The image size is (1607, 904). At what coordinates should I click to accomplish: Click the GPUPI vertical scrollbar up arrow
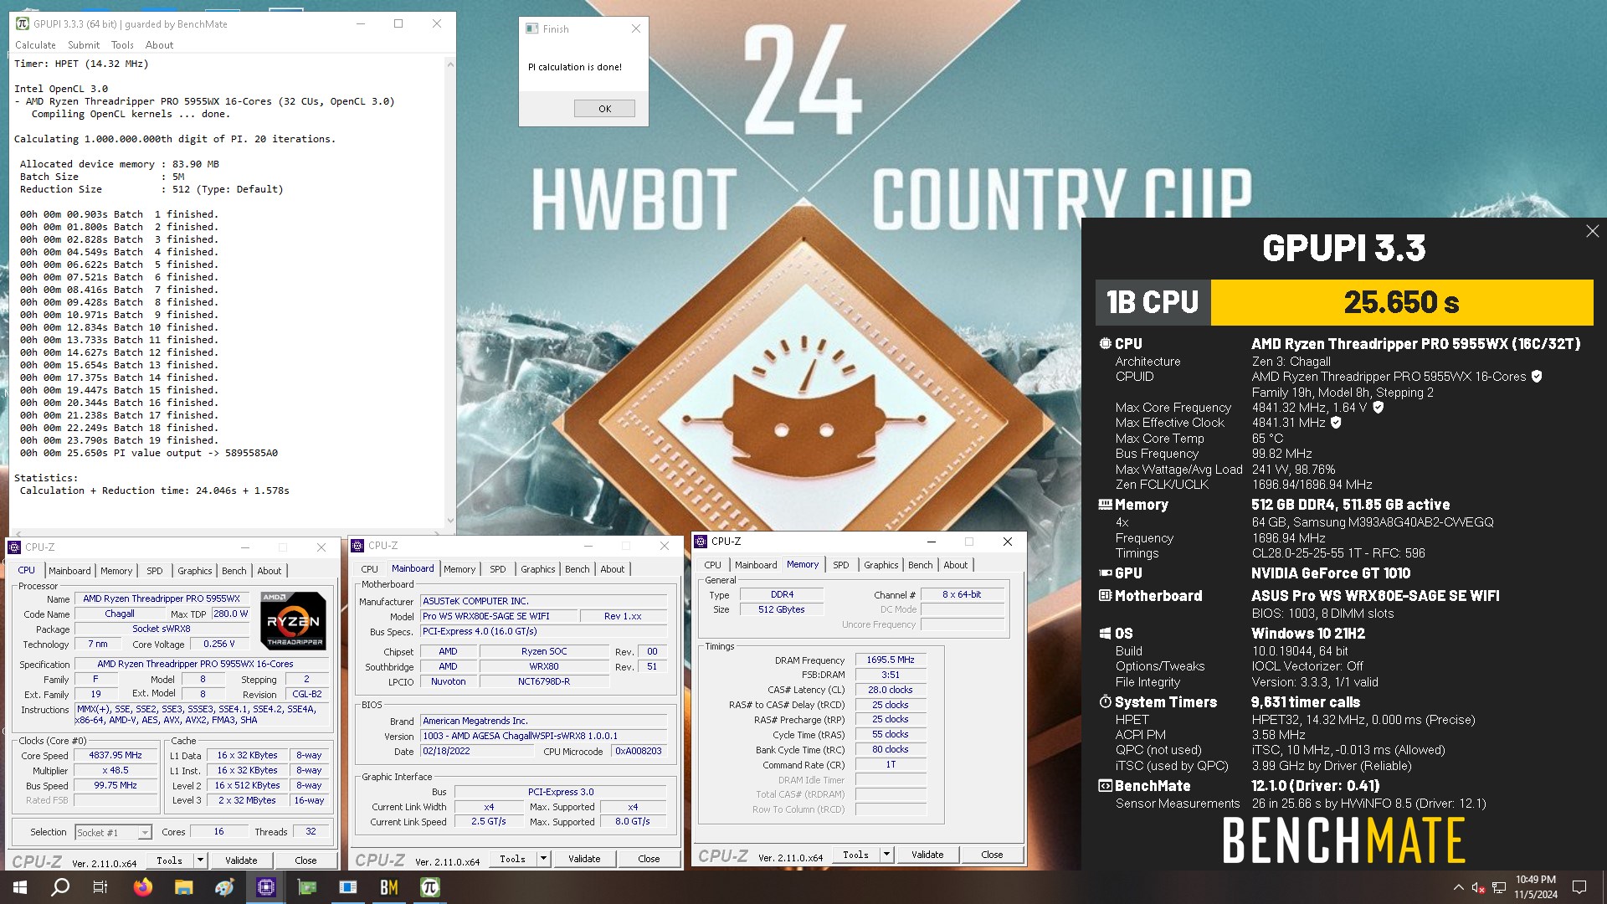click(x=450, y=64)
